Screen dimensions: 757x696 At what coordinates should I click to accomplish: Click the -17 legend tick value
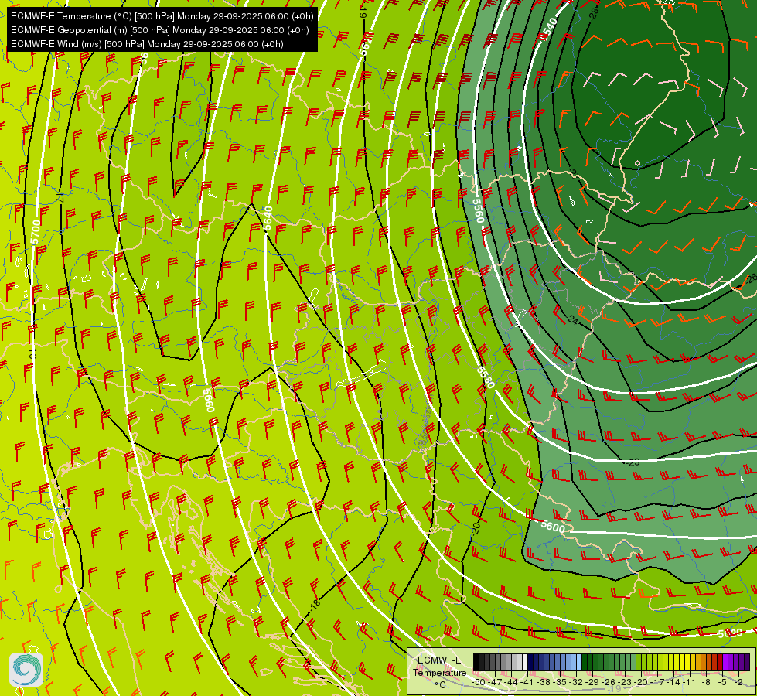click(x=657, y=682)
